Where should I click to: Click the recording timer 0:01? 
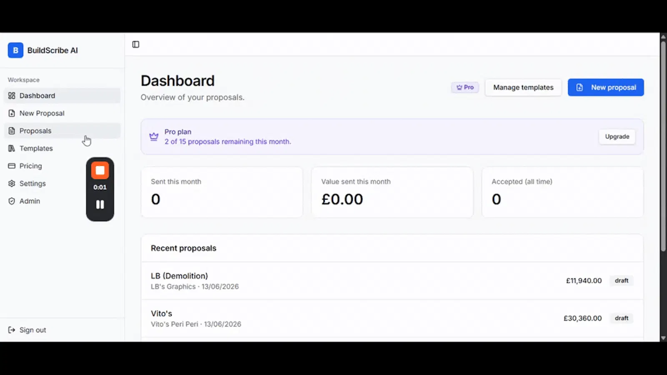(100, 187)
